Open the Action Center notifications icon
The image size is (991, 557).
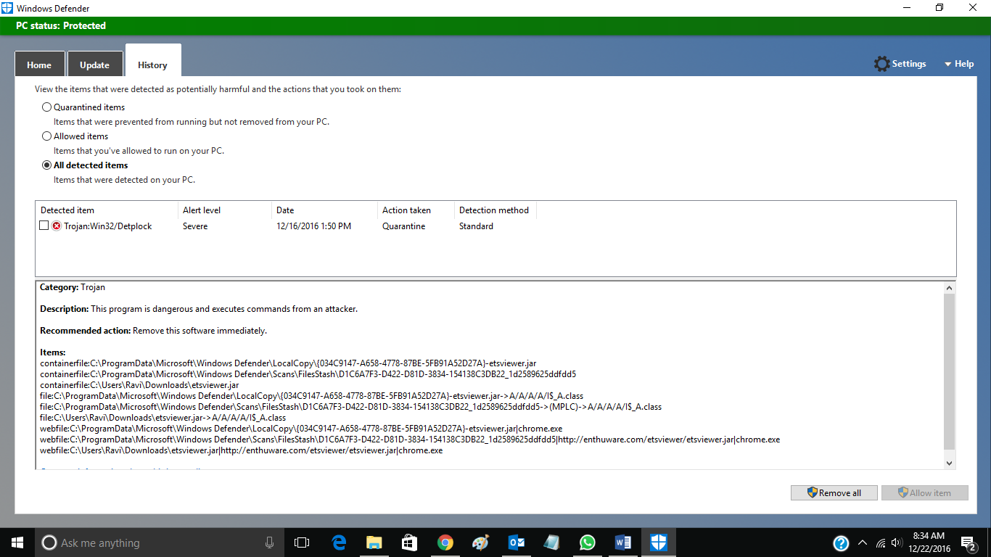(x=969, y=542)
